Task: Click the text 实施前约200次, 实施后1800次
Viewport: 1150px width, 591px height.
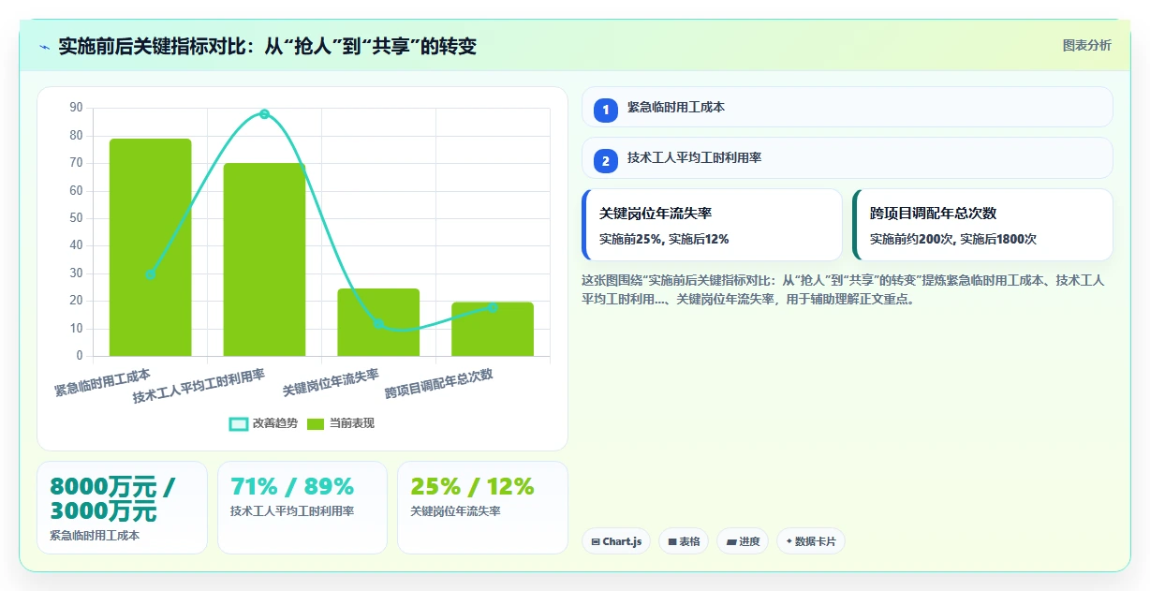Action: (953, 239)
